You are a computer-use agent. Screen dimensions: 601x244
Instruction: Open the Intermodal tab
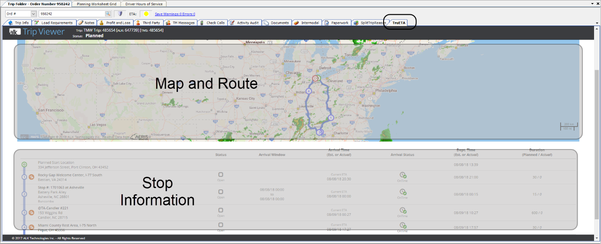[307, 23]
